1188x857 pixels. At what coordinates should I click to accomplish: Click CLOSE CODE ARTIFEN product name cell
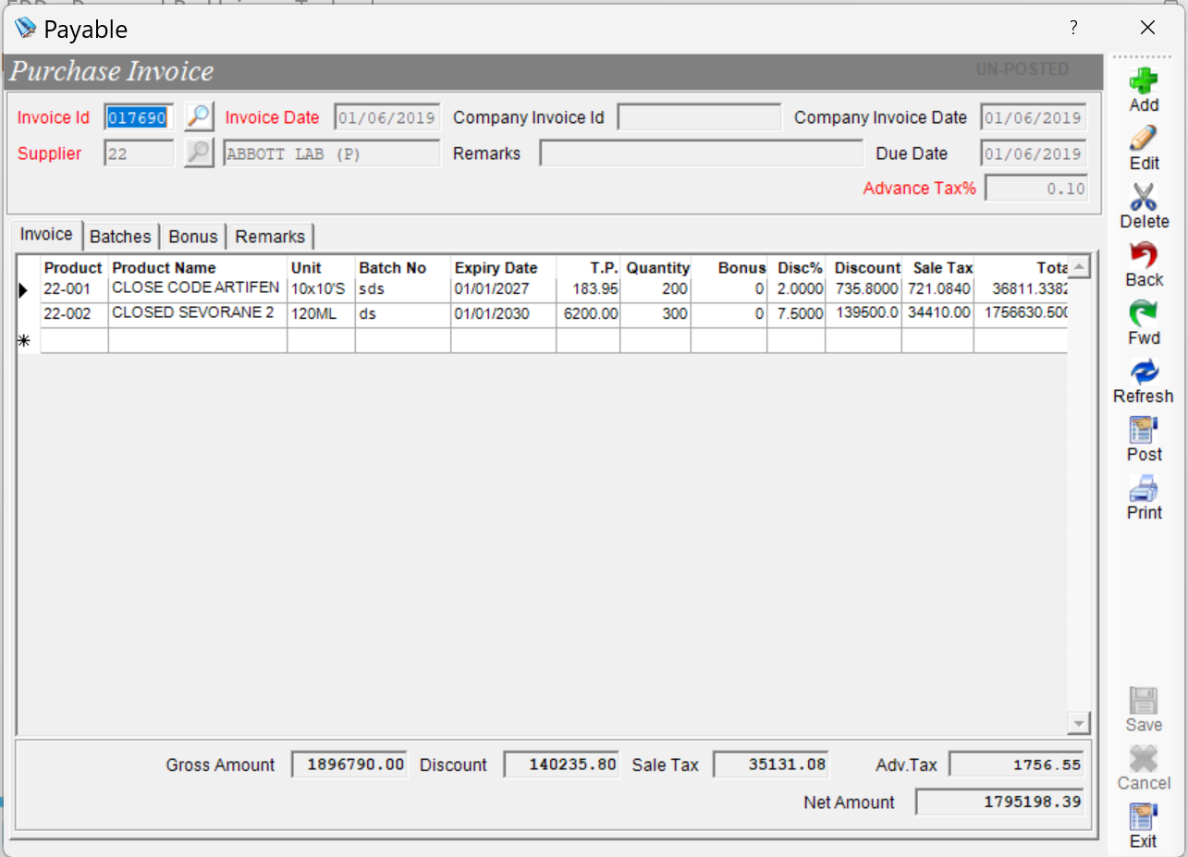click(197, 289)
